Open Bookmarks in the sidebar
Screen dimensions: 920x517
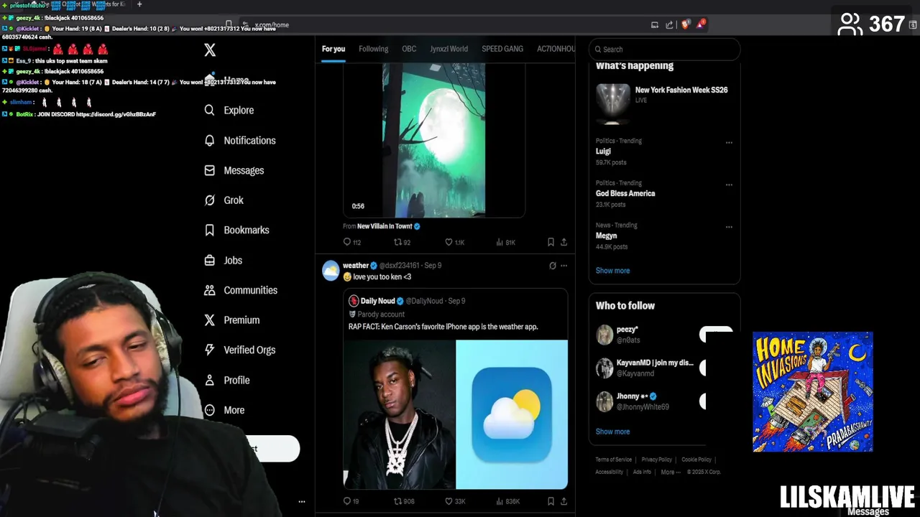pos(237,230)
